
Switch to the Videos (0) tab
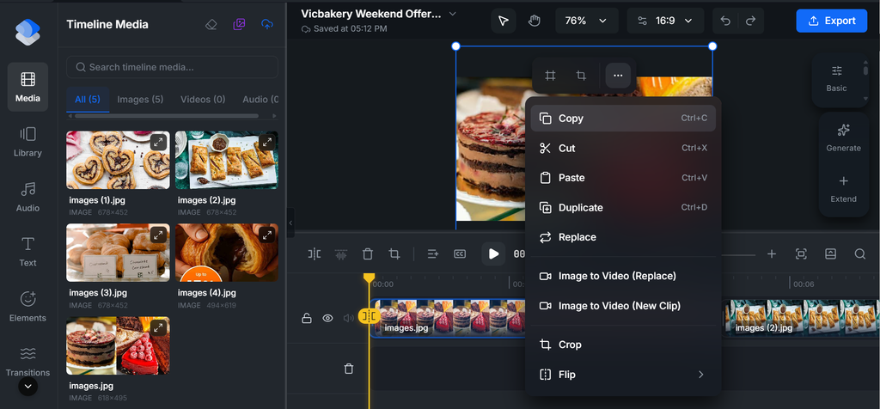click(x=203, y=100)
